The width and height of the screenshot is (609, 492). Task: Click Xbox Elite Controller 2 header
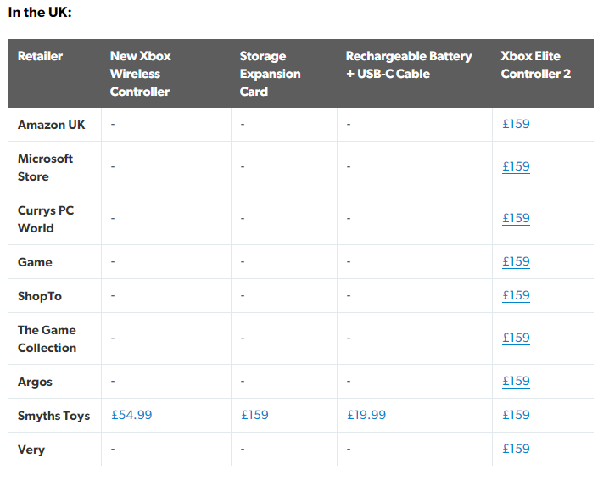click(x=535, y=64)
